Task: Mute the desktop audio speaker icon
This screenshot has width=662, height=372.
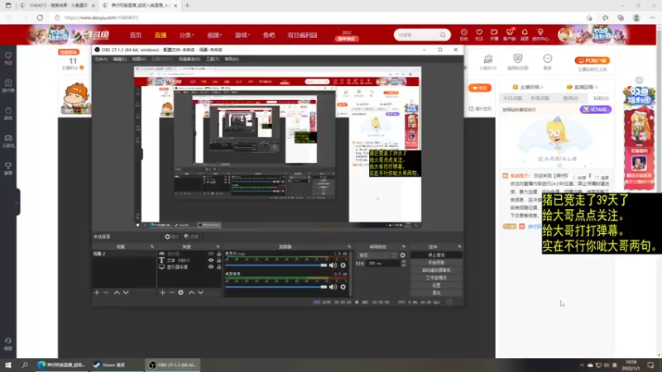Action: point(333,287)
